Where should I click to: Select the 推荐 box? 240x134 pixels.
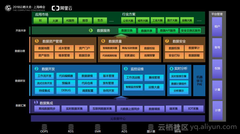pyautogui.click(x=85, y=20)
